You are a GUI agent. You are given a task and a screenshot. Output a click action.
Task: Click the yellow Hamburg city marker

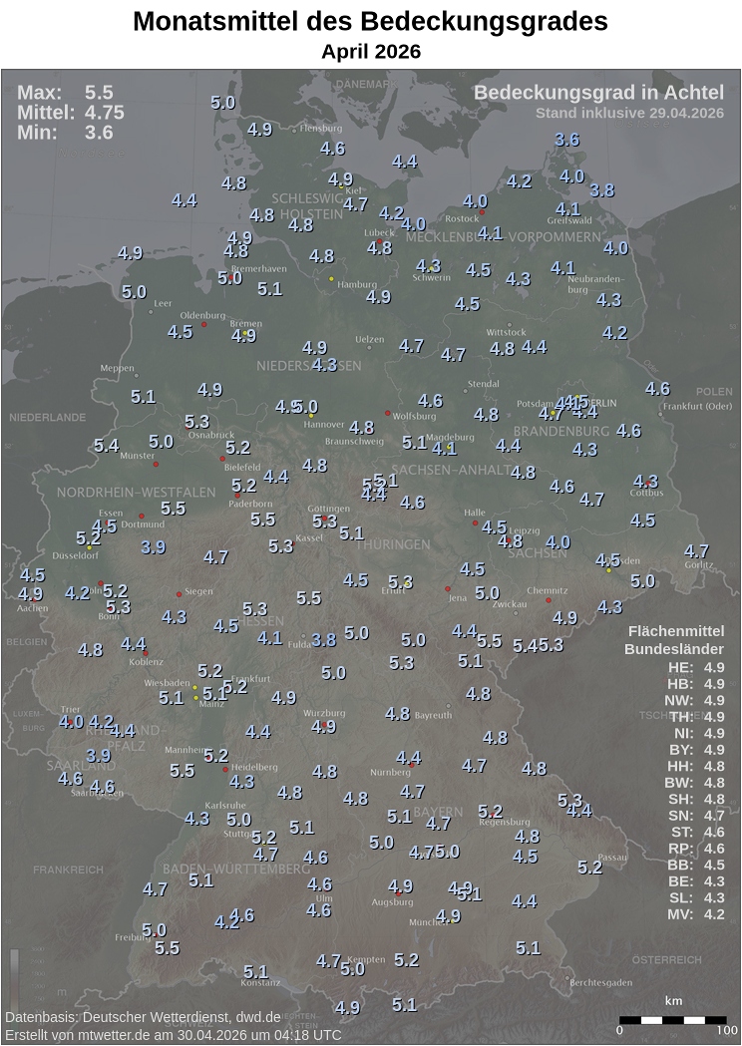(331, 279)
